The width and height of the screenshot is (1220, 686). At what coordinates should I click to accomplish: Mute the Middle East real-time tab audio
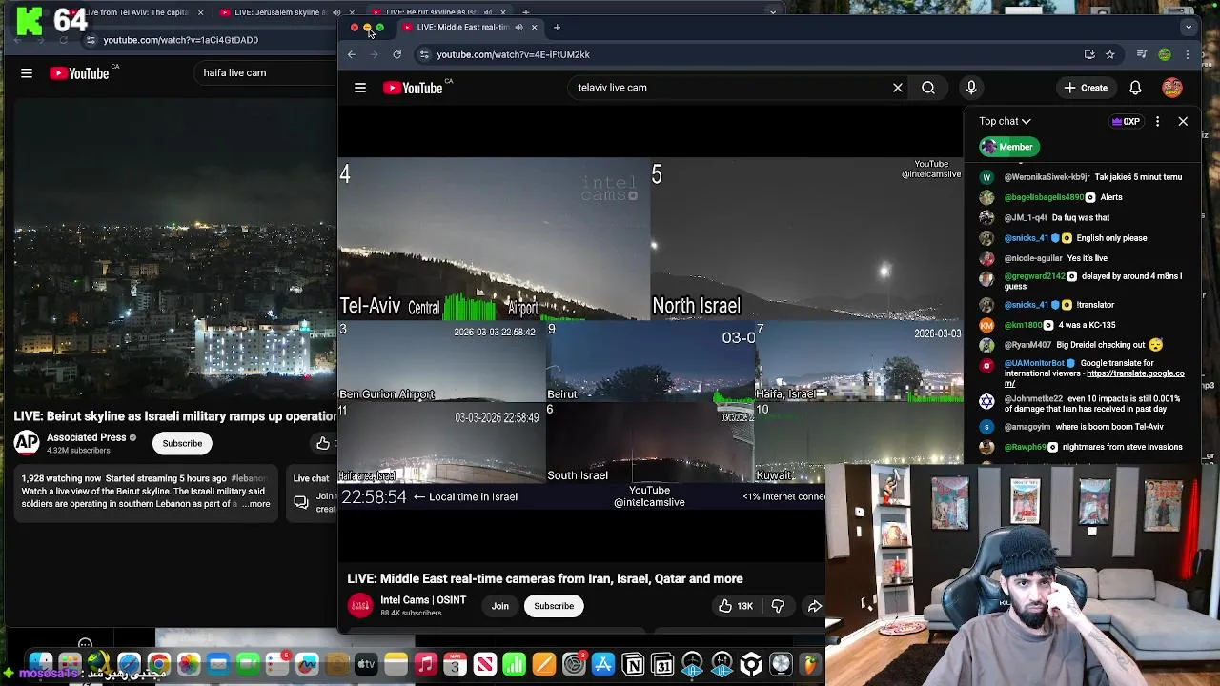click(518, 28)
